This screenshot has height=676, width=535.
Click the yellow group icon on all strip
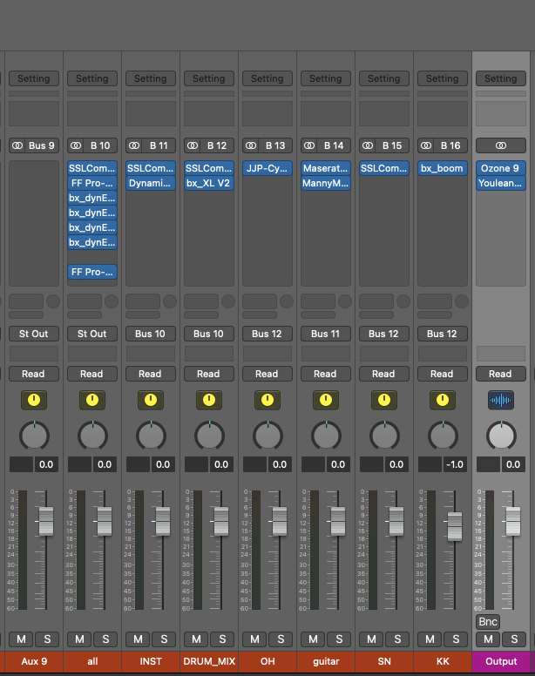point(92,400)
